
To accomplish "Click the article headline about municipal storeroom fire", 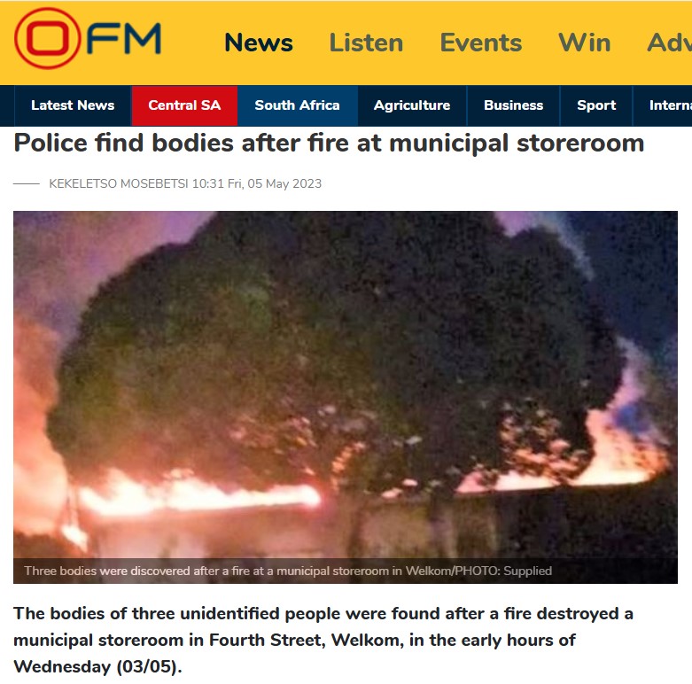I will pyautogui.click(x=329, y=144).
